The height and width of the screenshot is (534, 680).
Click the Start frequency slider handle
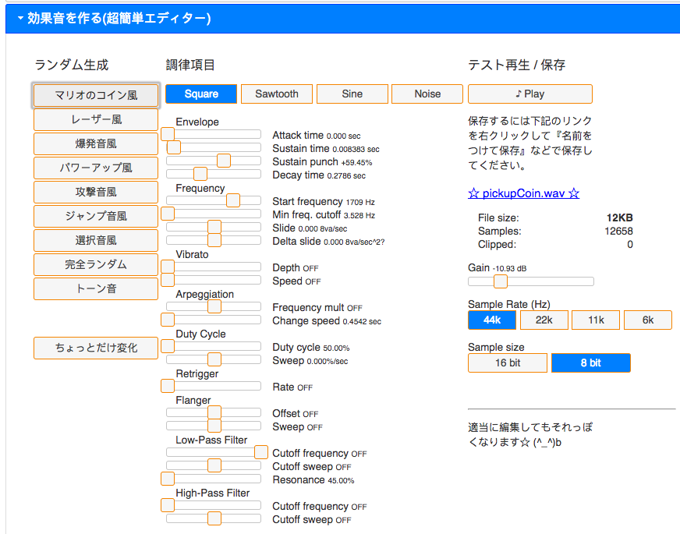coord(232,200)
